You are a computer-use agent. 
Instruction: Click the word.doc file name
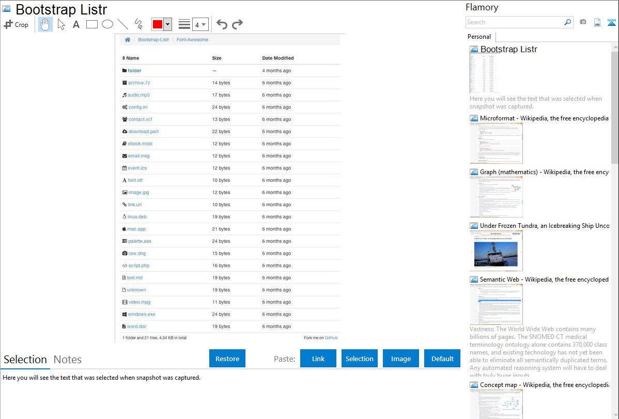pos(136,327)
